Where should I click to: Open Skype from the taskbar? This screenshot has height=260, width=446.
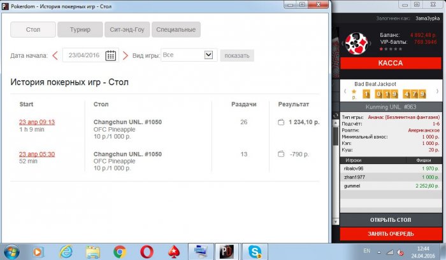pyautogui.click(x=255, y=252)
